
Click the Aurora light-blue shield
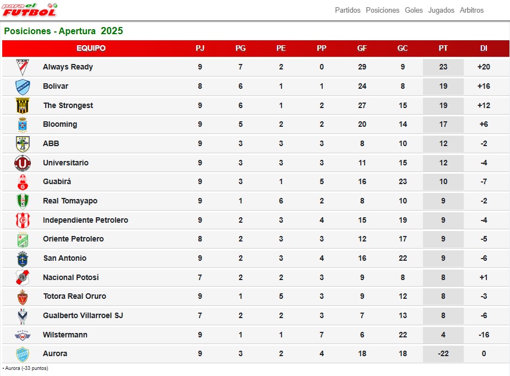coord(23,354)
